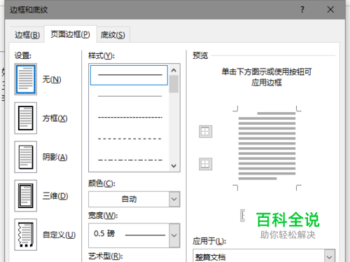Viewport: 350px width, 262px height.
Task: Pick the short dashed line style
Action: click(x=129, y=117)
